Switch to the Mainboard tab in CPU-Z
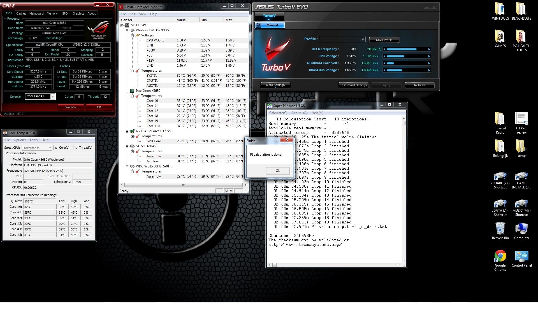 tap(36, 13)
